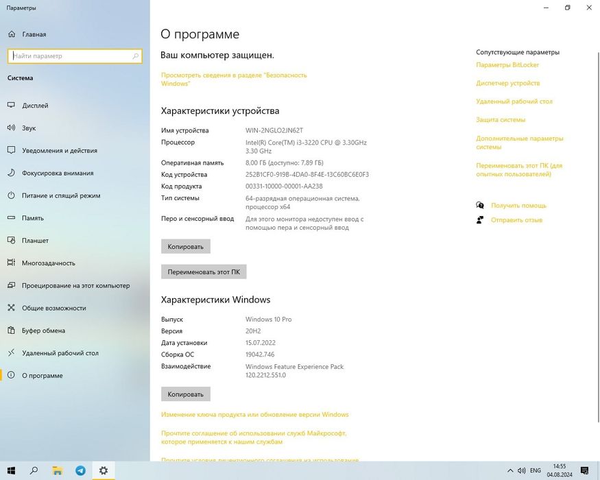Open Microsoft services agreement link
Screen dimensions: 600x480
pos(254,437)
